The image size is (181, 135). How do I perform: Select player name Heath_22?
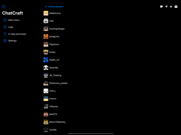click(x=54, y=60)
